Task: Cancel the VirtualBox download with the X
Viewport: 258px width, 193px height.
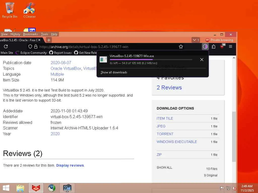Action: coord(202,60)
